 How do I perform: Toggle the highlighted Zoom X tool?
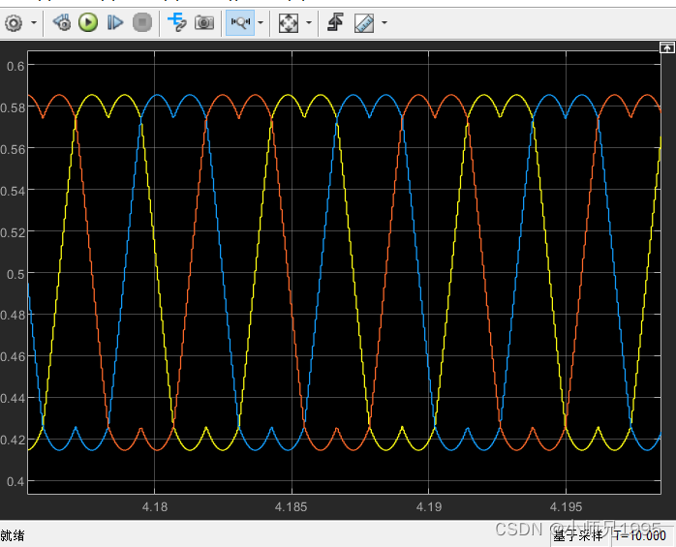click(239, 22)
